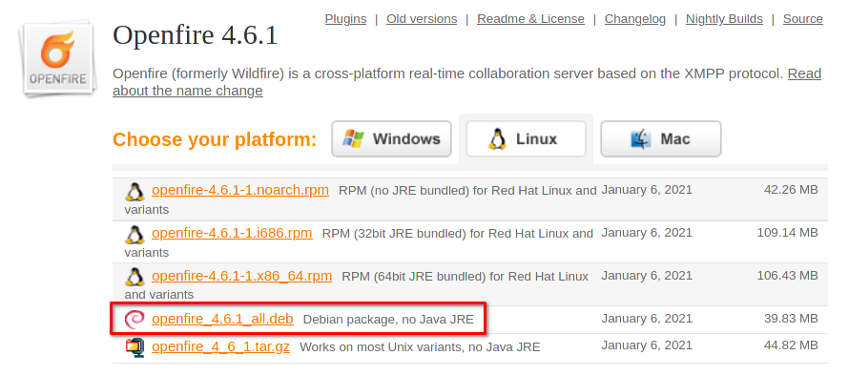This screenshot has height=376, width=849.
Task: Click the Windows flag icon on platform button
Action: click(x=354, y=138)
